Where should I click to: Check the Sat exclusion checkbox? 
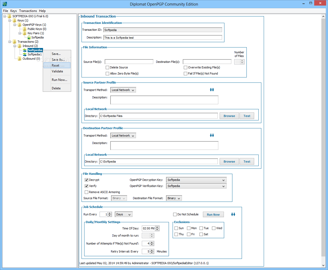[x=201, y=234]
